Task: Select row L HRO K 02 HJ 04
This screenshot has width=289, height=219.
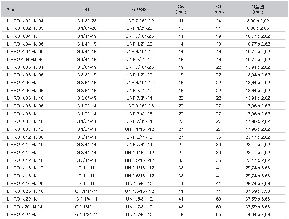Action: (x=144, y=21)
